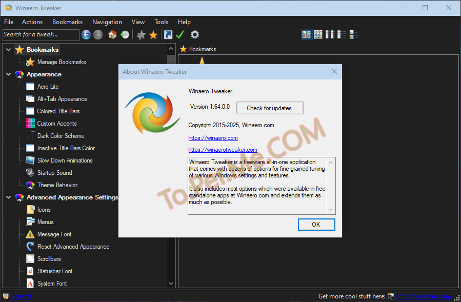Screen dimensions: 461x302
Task: Click the gray add bookmark star icon
Action: [x=141, y=35]
